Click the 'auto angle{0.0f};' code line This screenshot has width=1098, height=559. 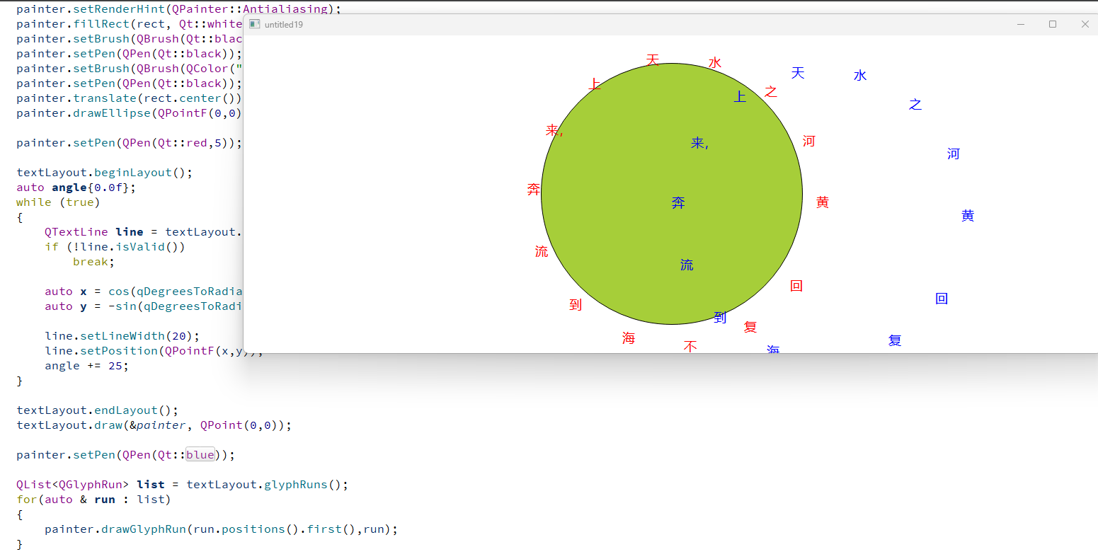76,188
